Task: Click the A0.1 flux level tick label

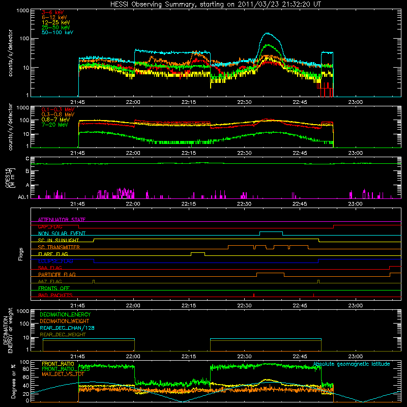Action: coord(23,197)
